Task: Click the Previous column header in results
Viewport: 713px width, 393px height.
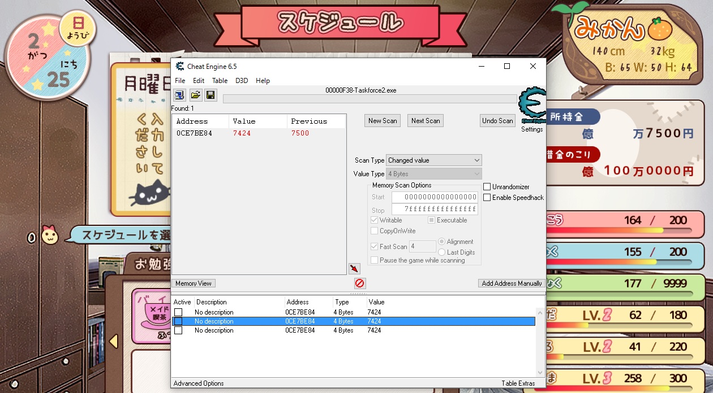Action: coord(316,121)
